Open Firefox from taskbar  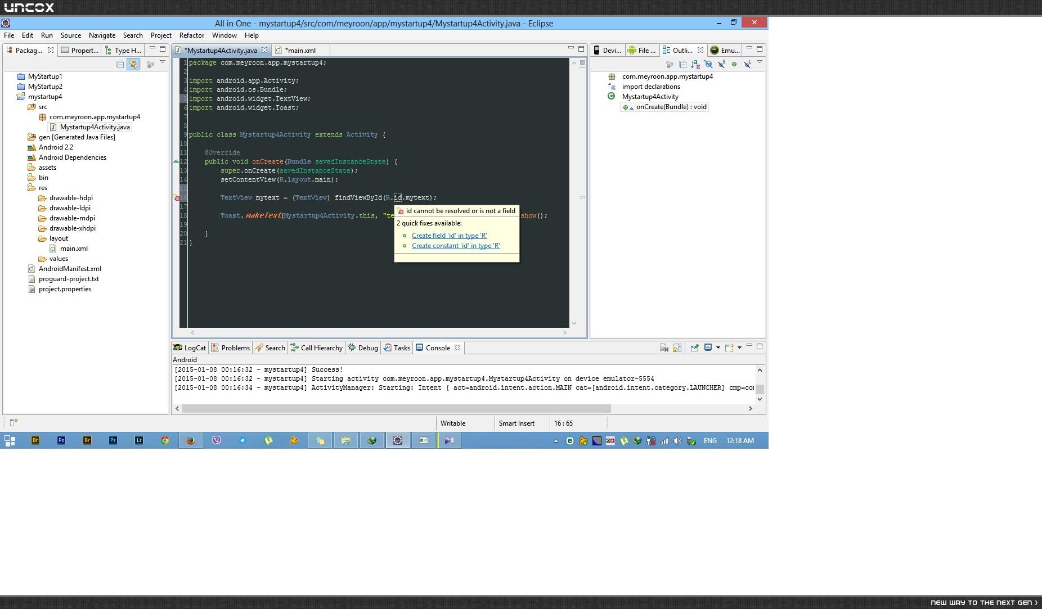coord(191,441)
